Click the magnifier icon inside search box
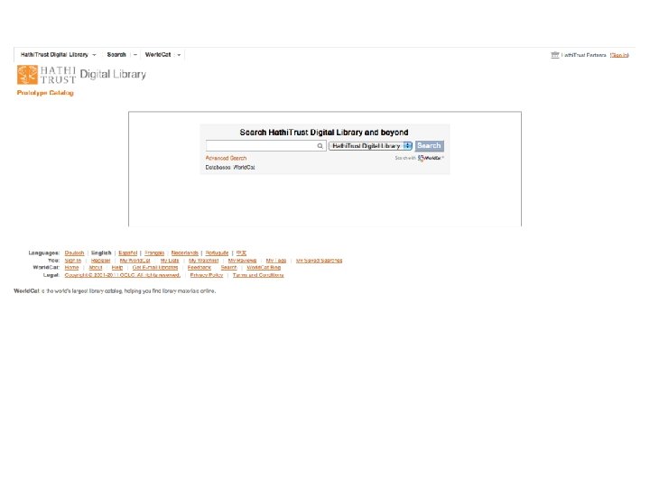The image size is (650, 487). pyautogui.click(x=320, y=146)
